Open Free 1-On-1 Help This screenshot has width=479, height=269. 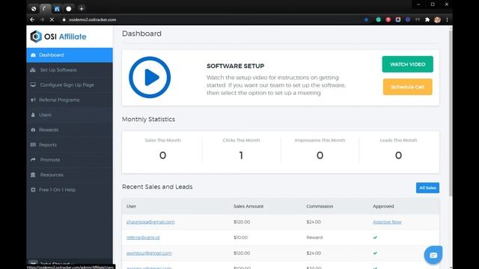click(x=70, y=190)
